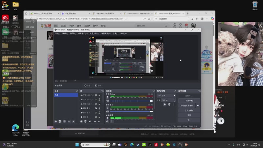The height and width of the screenshot is (148, 263).
Task: Decrease transition duration with down arrow
Action: coord(174,101)
